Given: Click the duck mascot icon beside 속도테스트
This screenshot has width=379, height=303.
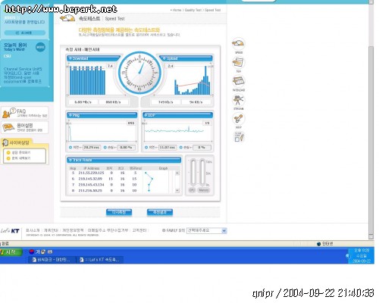Looking at the screenshot, I should coord(67,18).
